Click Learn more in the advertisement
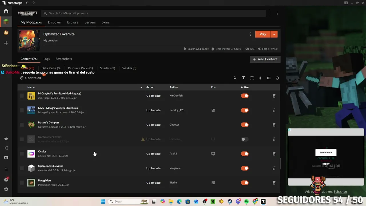The height and width of the screenshot is (206, 366). click(326, 152)
